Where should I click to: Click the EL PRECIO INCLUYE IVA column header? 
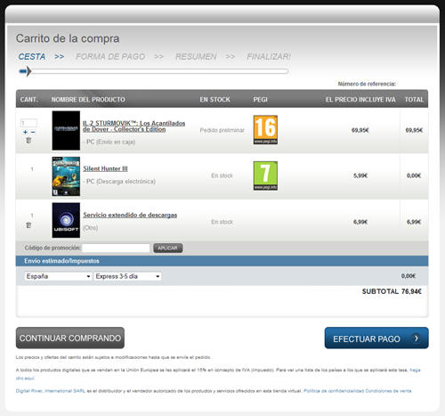click(360, 100)
